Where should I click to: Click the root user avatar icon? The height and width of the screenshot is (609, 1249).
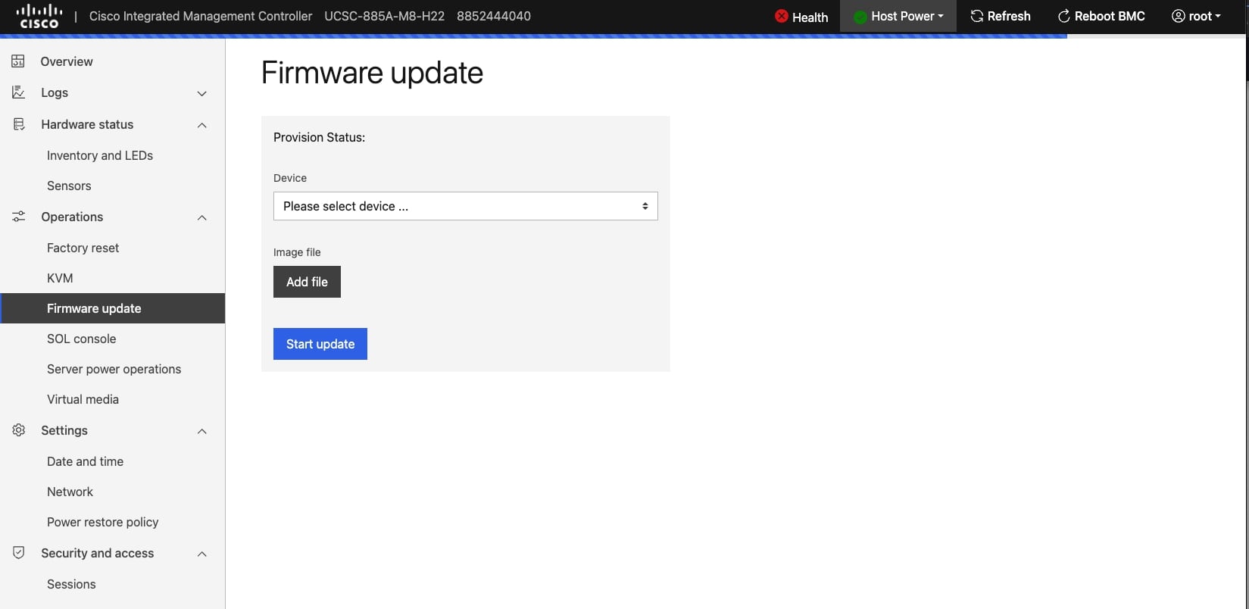(x=1179, y=16)
